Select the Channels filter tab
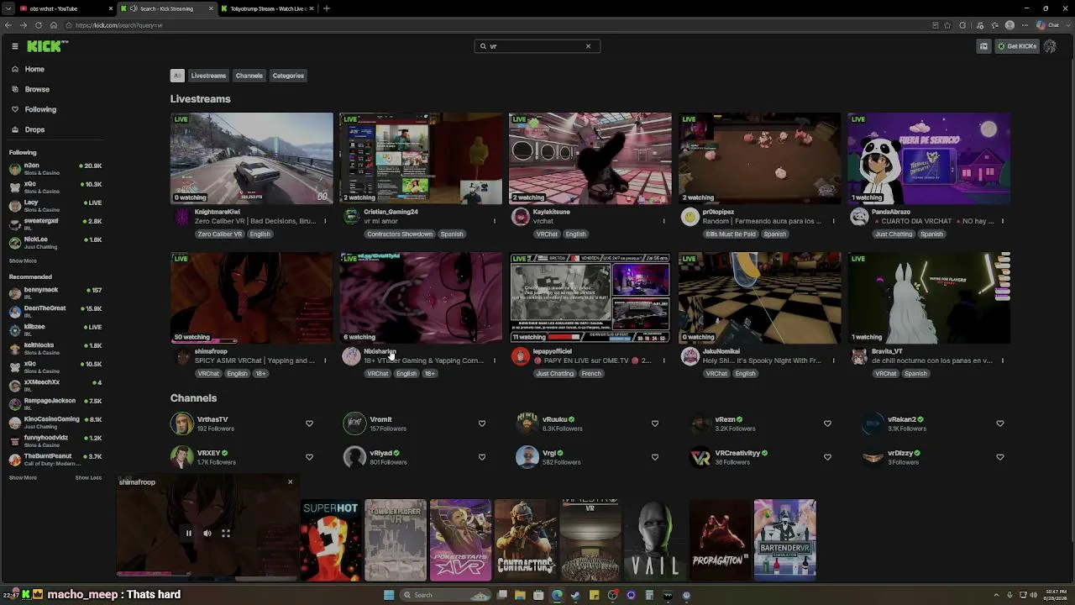The image size is (1075, 605). (249, 76)
